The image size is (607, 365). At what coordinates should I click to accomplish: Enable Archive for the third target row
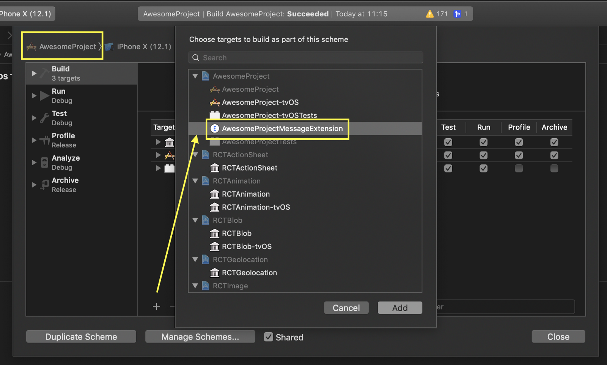[x=554, y=168]
